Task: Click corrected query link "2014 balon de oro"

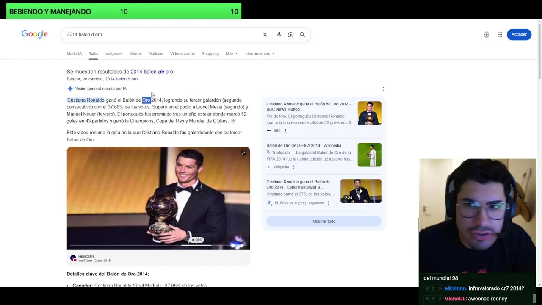Action: point(152,72)
